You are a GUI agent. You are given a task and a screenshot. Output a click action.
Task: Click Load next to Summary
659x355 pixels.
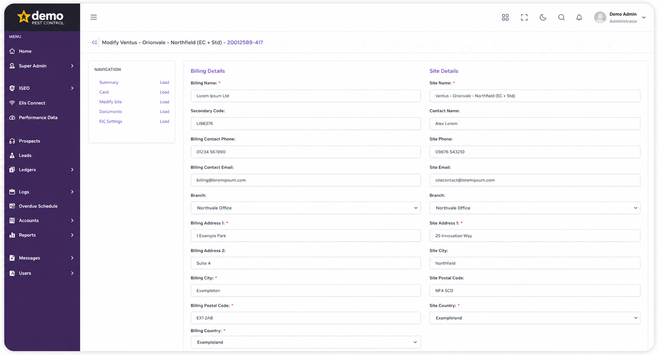coord(164,82)
